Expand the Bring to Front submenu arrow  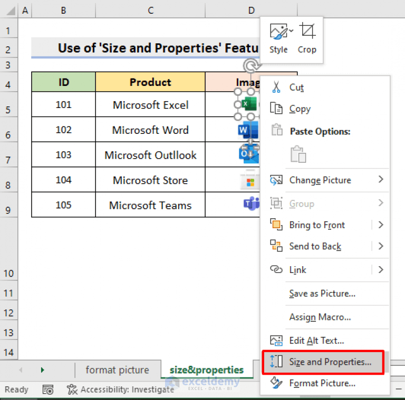tap(381, 225)
